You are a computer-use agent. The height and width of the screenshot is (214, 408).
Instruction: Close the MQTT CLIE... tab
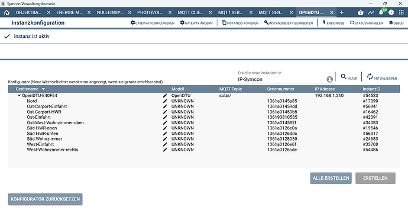(x=211, y=12)
